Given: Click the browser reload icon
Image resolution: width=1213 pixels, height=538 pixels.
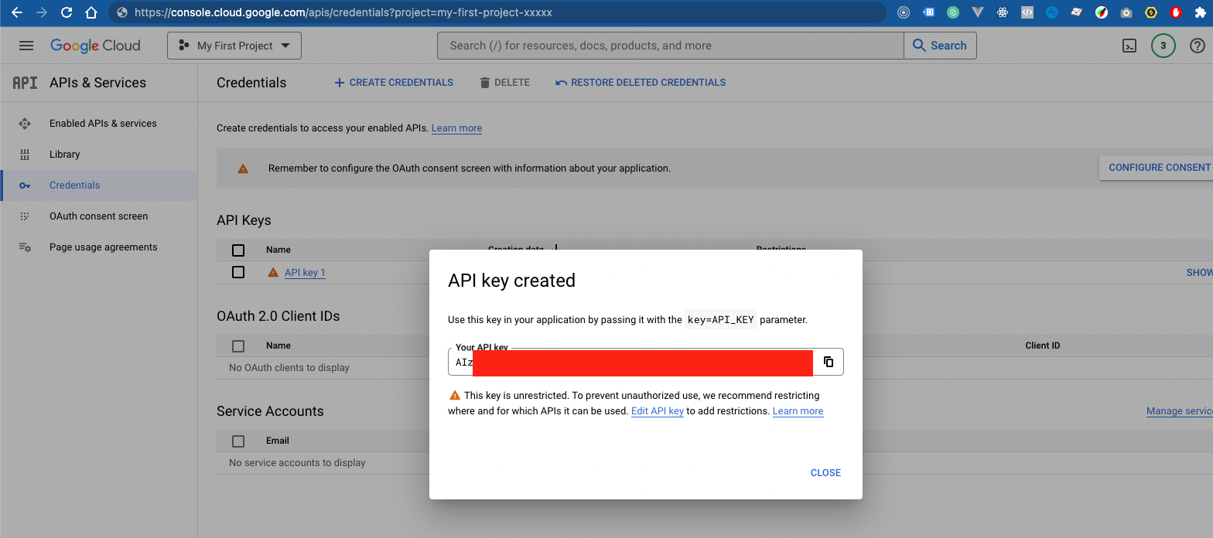Looking at the screenshot, I should [x=67, y=12].
